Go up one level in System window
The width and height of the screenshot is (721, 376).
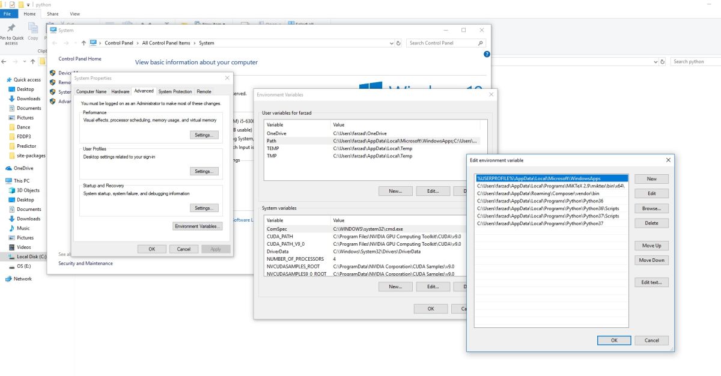pos(84,43)
